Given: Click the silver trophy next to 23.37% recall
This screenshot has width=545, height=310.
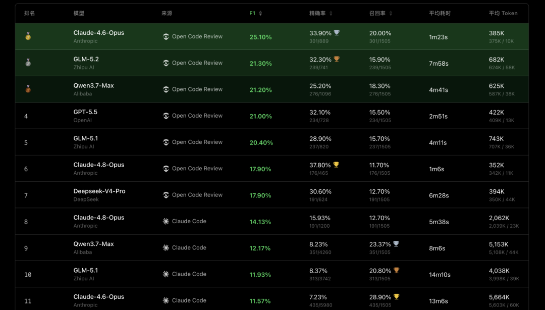Looking at the screenshot, I should click(x=396, y=244).
